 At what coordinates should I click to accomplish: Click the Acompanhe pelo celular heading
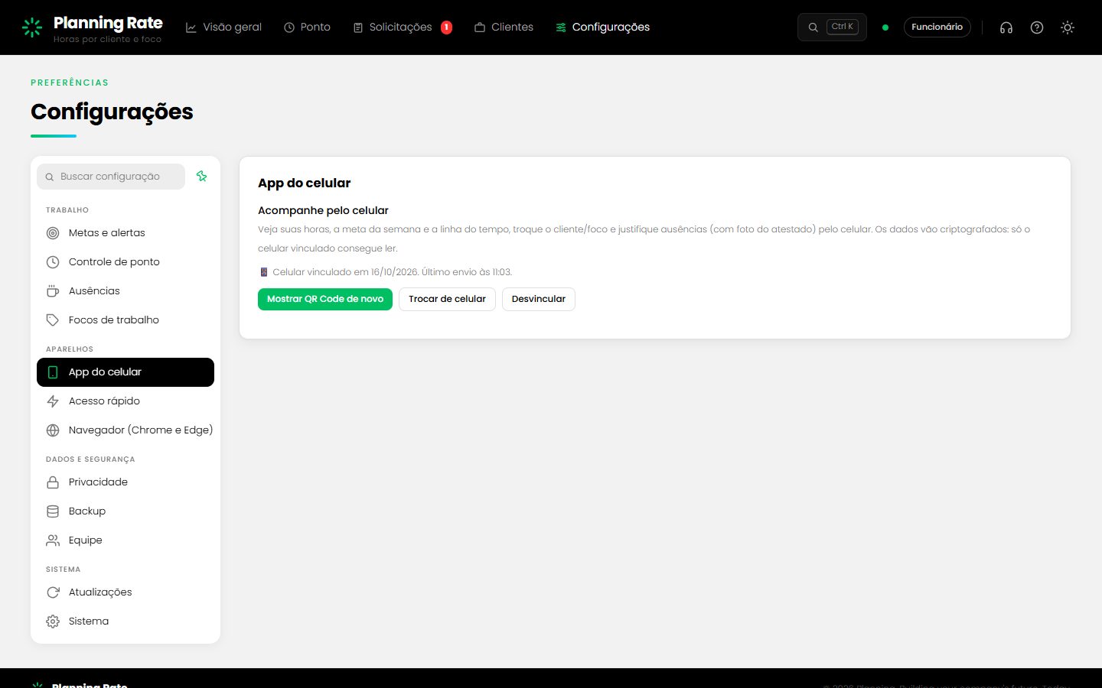[323, 210]
